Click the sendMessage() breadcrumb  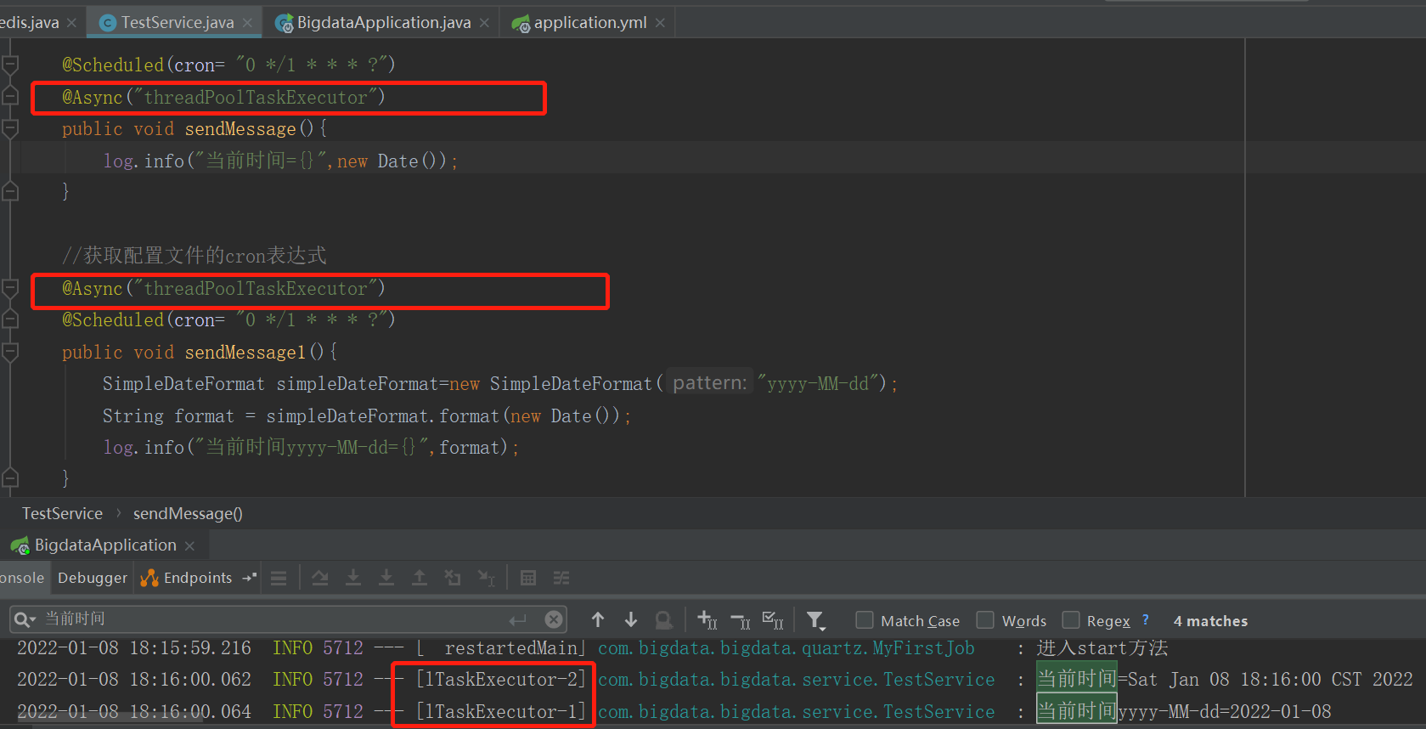tap(188, 514)
